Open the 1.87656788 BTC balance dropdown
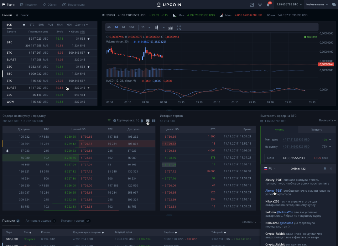Screen dimensions: 338x246 click(289, 4)
